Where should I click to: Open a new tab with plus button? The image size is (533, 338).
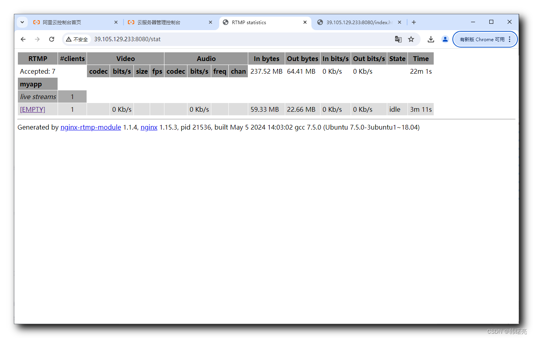(x=414, y=22)
